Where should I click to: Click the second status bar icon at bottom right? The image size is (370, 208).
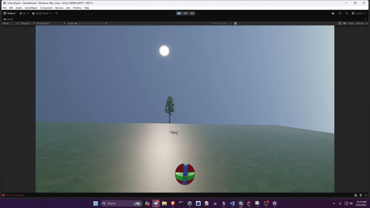[x=361, y=195]
